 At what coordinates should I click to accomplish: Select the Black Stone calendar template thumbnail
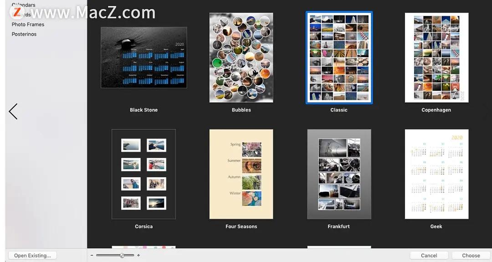click(x=143, y=57)
